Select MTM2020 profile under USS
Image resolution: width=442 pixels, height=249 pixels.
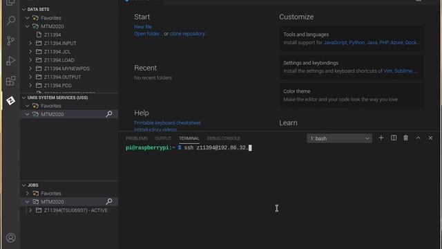coord(52,114)
